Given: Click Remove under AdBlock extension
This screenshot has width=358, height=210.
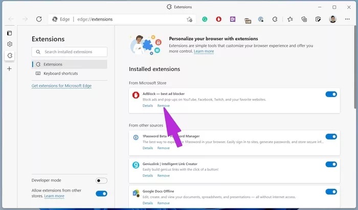Looking at the screenshot, I should (164, 106).
